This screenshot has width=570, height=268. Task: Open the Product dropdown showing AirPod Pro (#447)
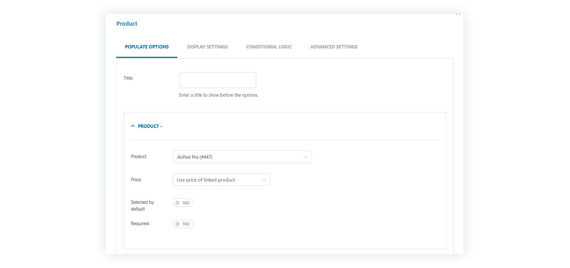(x=242, y=157)
